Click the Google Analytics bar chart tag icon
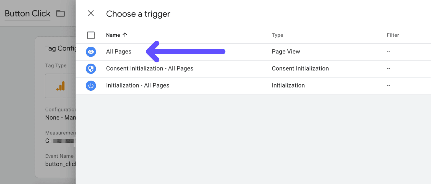 61,86
